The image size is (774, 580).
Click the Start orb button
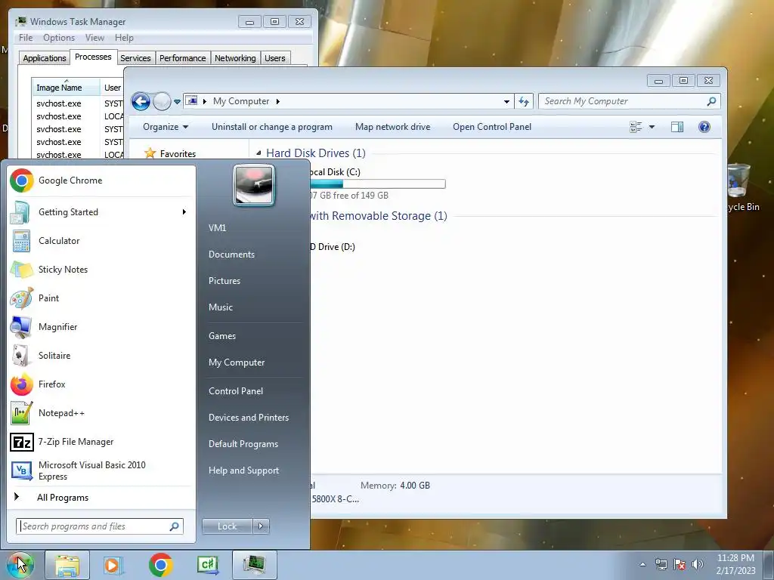tap(20, 565)
